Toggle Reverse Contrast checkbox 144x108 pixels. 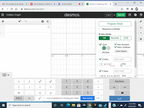(100, 29)
